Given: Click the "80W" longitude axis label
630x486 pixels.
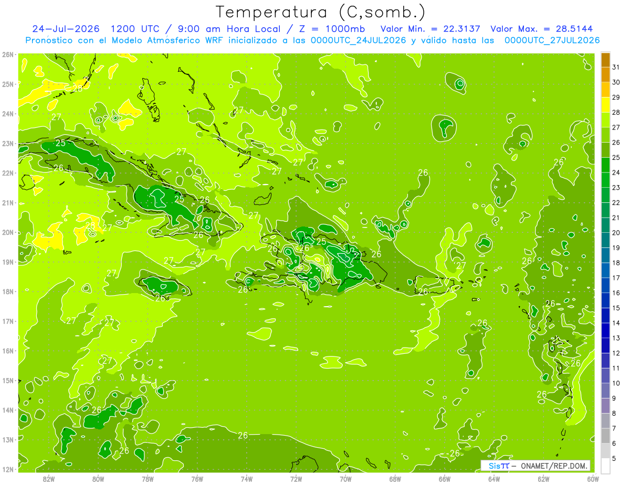Looking at the screenshot, I should pos(98,479).
